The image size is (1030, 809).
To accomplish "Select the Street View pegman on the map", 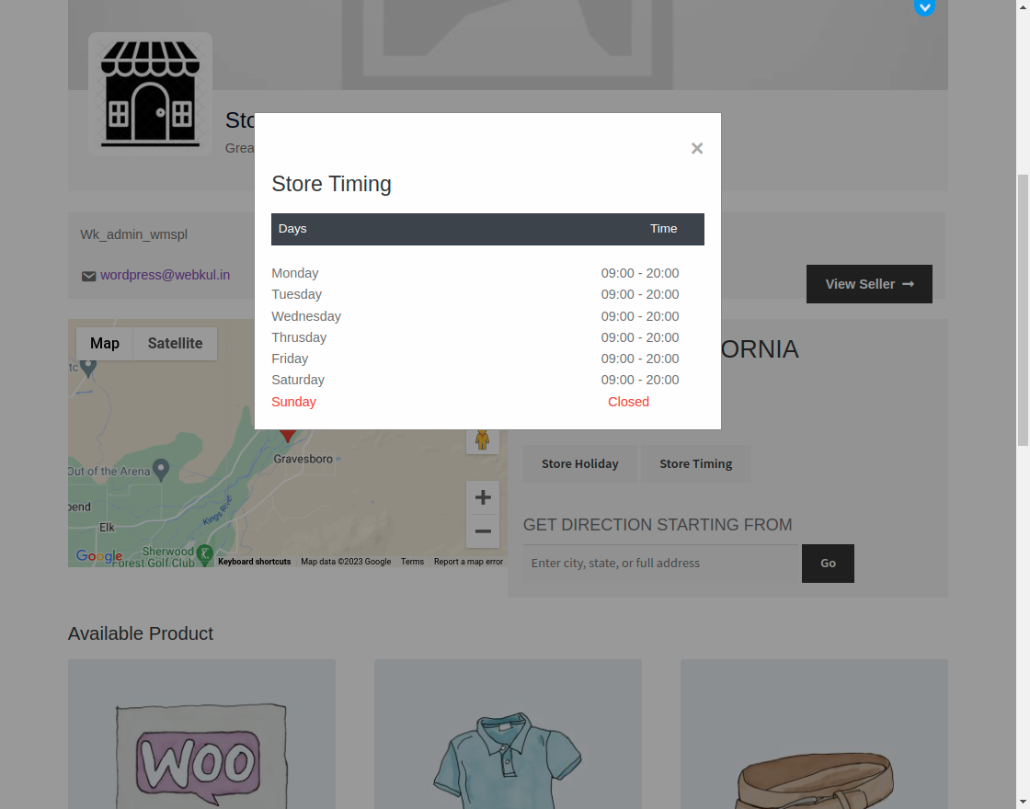I will [483, 439].
